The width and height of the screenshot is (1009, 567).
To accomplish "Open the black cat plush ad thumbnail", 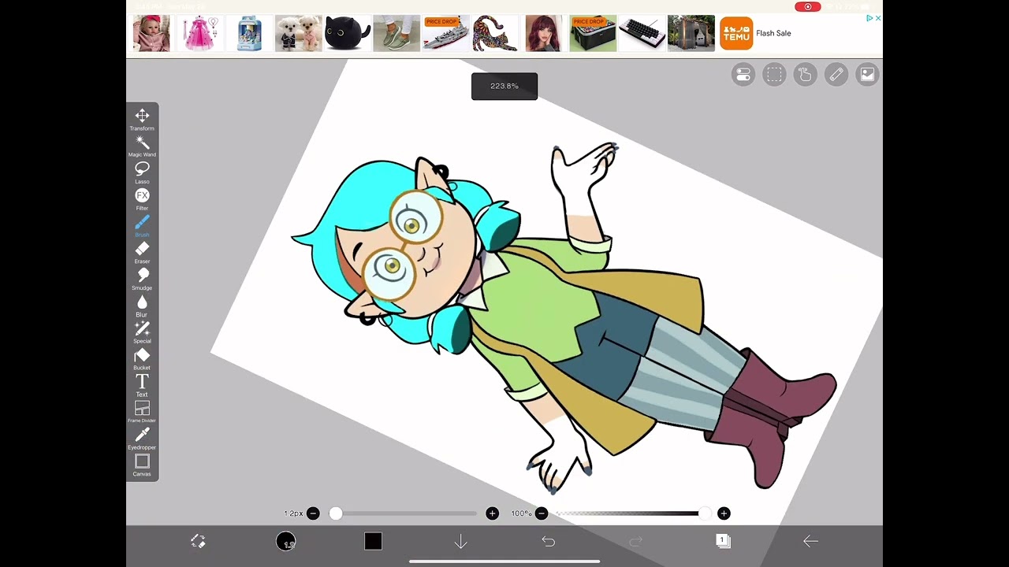I will point(348,34).
